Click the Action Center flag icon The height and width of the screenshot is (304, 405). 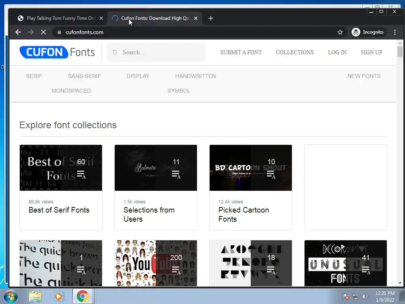(x=346, y=296)
